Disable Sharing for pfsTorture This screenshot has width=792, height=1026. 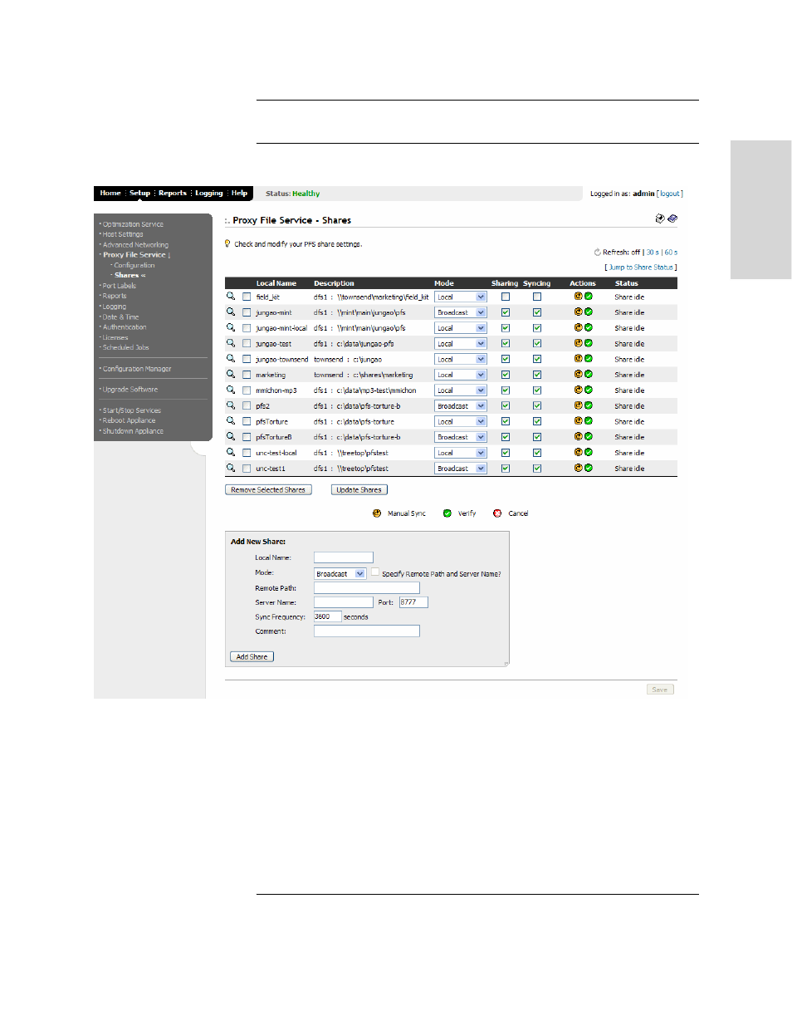point(506,421)
